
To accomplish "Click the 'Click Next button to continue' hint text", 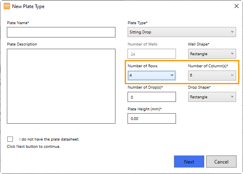I will click(x=34, y=147).
